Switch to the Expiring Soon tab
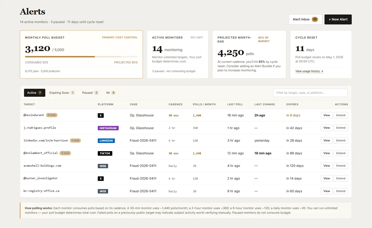The image size is (372, 228). pyautogui.click(x=62, y=93)
